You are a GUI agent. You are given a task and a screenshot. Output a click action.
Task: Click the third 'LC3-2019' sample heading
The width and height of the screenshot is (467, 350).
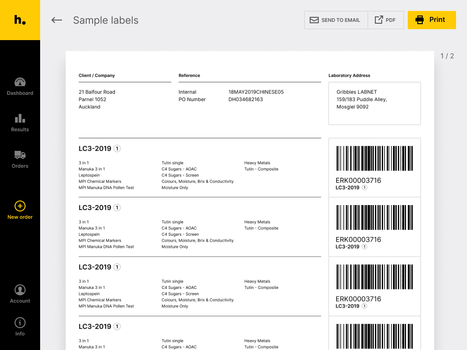point(95,267)
